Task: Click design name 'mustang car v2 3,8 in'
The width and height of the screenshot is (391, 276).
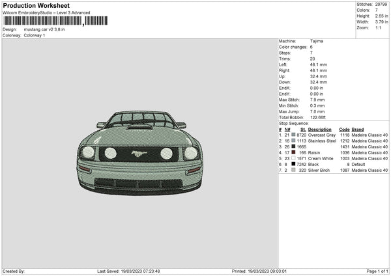Action: click(44, 29)
